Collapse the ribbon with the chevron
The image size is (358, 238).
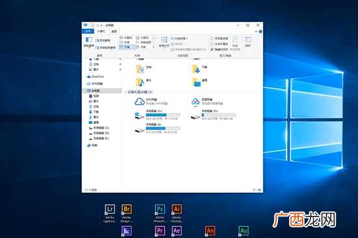256,31
